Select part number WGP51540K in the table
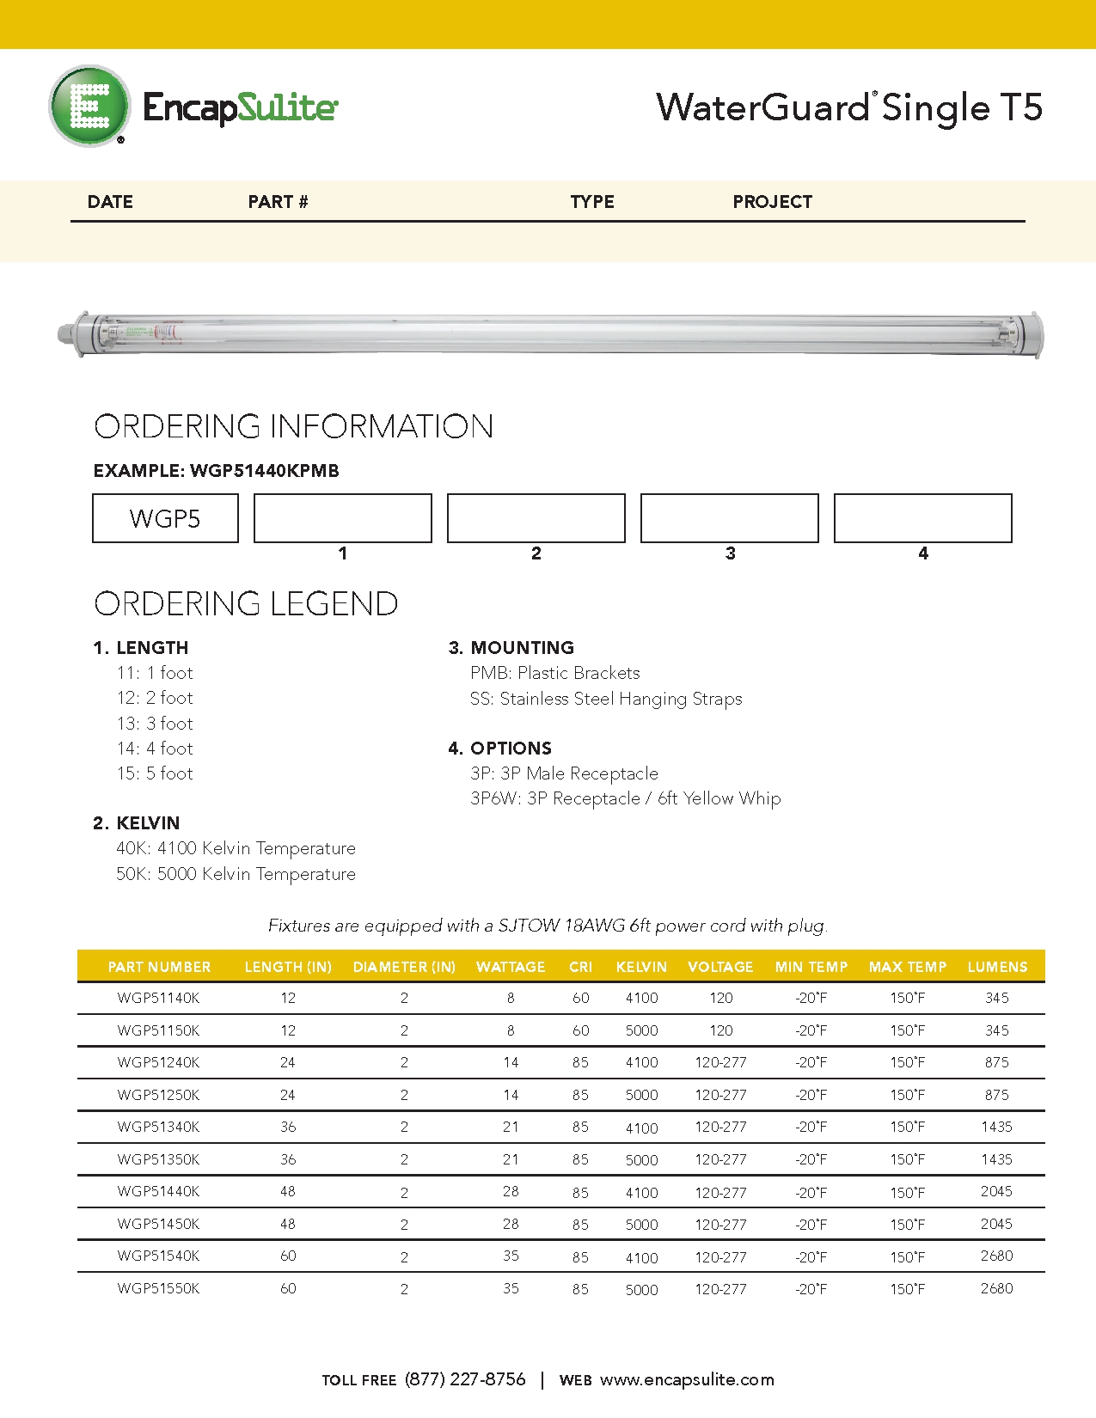The width and height of the screenshot is (1096, 1418). coord(158,1256)
